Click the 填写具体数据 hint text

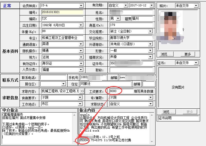coord(143,91)
